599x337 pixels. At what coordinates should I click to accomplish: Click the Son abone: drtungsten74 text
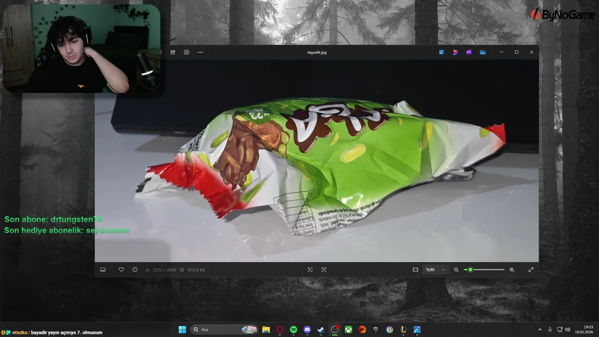(53, 219)
